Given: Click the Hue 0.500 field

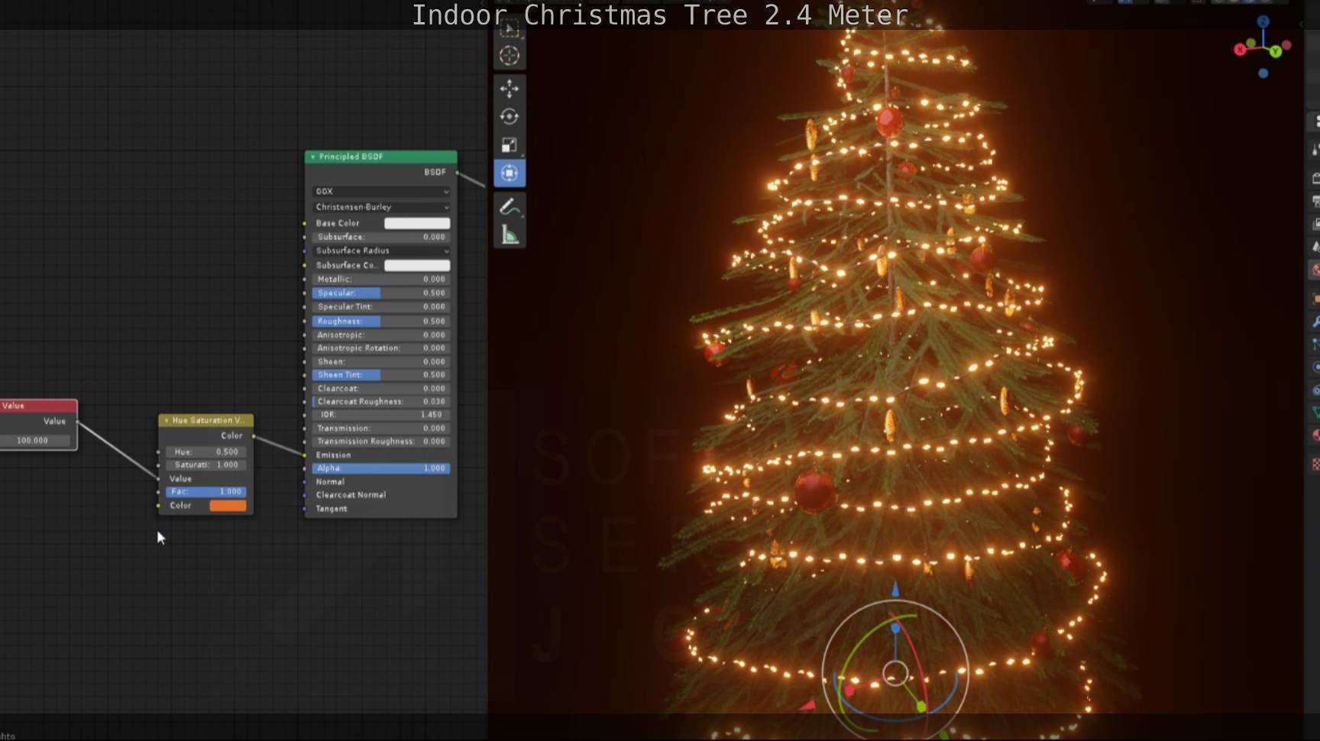Looking at the screenshot, I should (206, 451).
